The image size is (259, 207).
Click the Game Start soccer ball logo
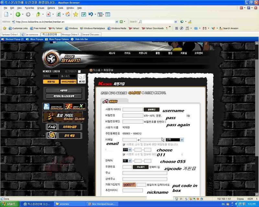pos(52,59)
